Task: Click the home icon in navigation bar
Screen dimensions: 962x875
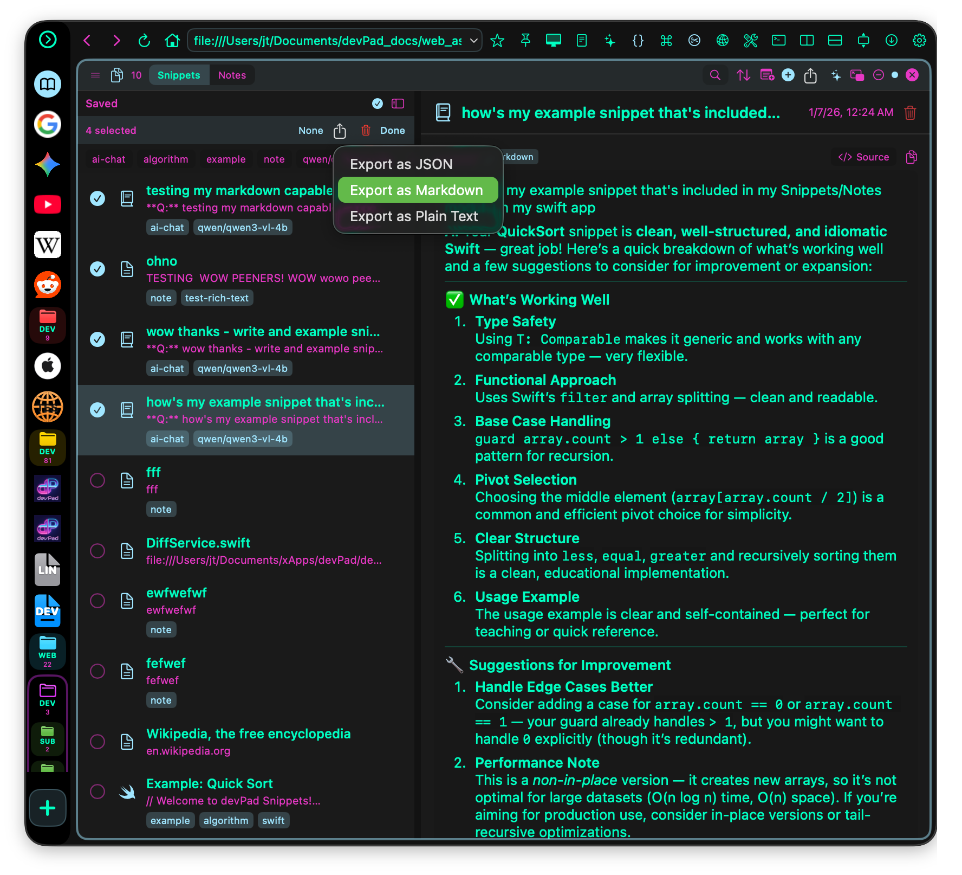Action: tap(172, 41)
